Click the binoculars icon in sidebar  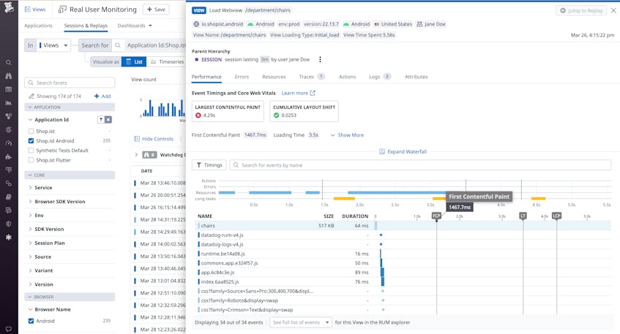tap(8, 76)
